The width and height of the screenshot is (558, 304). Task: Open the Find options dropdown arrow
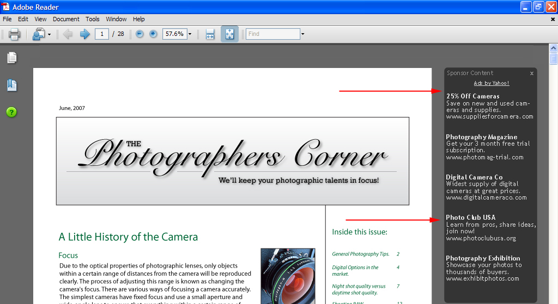tap(303, 34)
